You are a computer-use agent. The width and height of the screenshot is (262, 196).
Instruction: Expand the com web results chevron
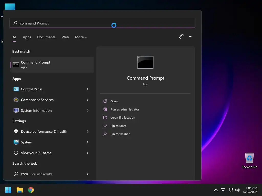pyautogui.click(x=88, y=174)
